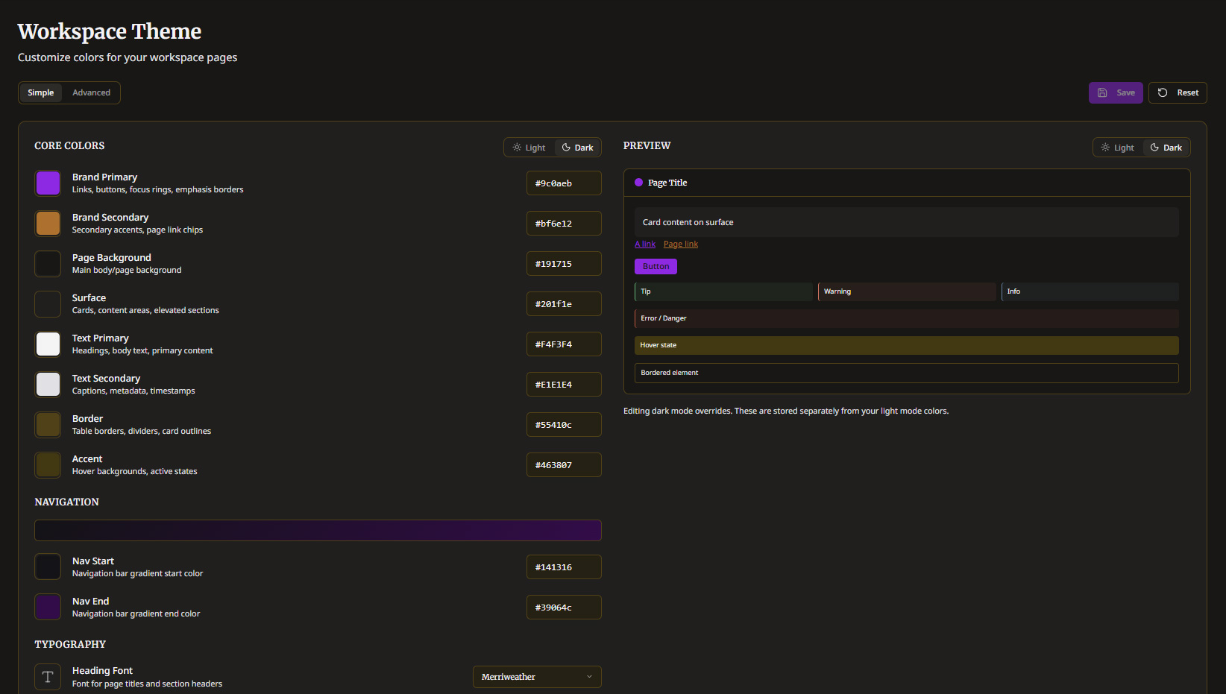Open the 'A link' in the preview card
Viewport: 1226px width, 694px height.
click(x=644, y=244)
